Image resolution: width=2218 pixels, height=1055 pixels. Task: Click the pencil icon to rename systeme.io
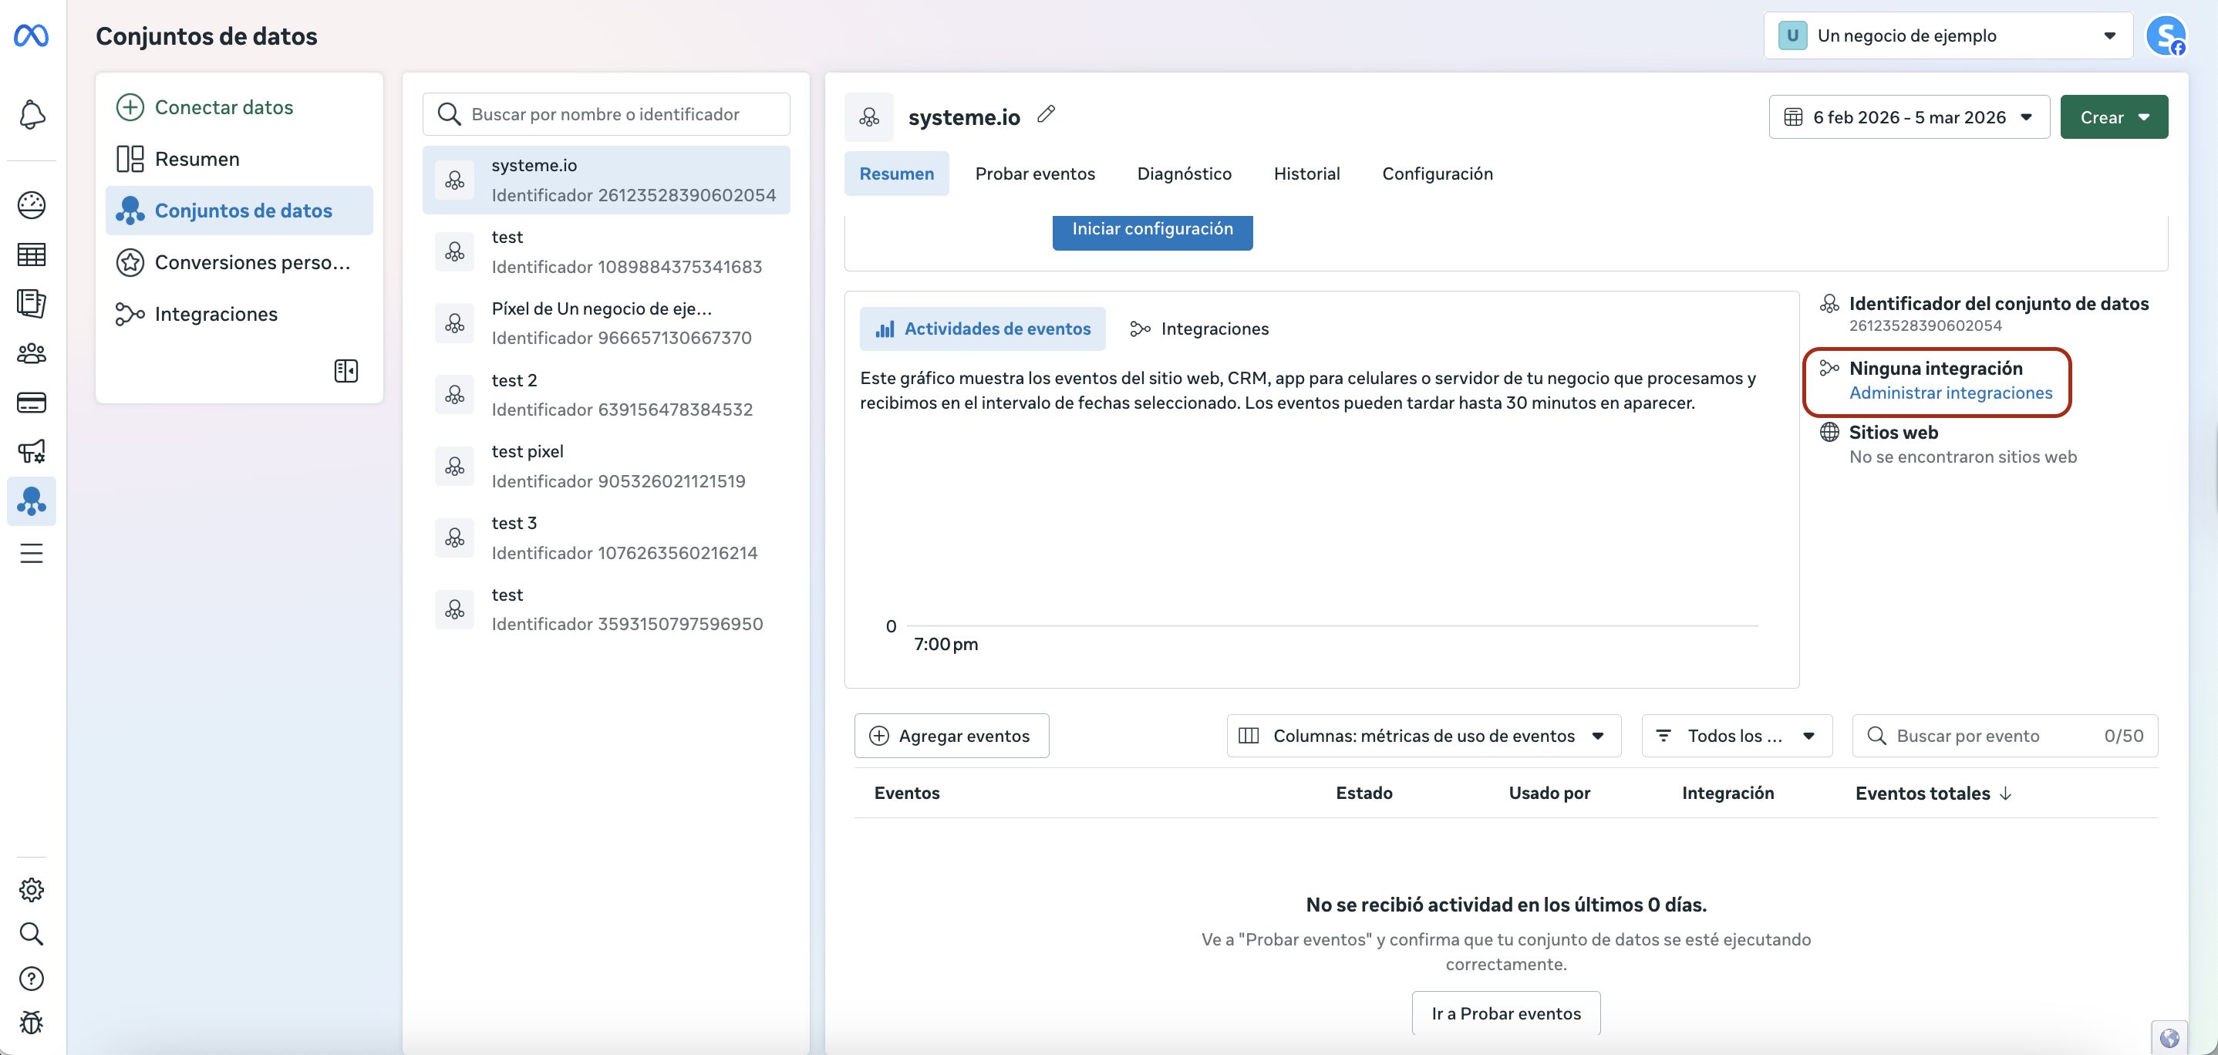(x=1045, y=115)
